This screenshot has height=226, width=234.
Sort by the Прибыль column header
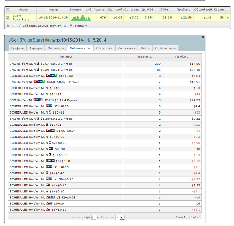(x=182, y=57)
